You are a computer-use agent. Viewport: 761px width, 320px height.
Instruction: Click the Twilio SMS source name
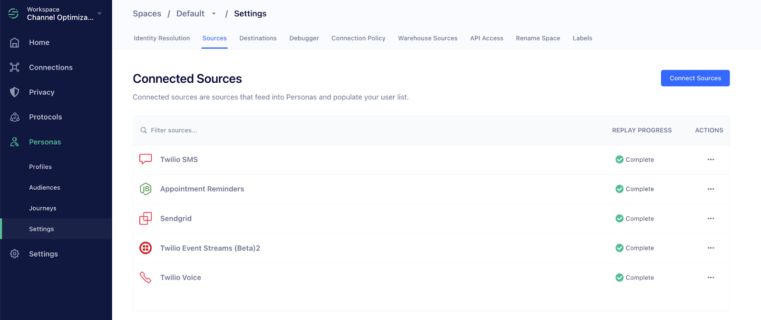(179, 160)
